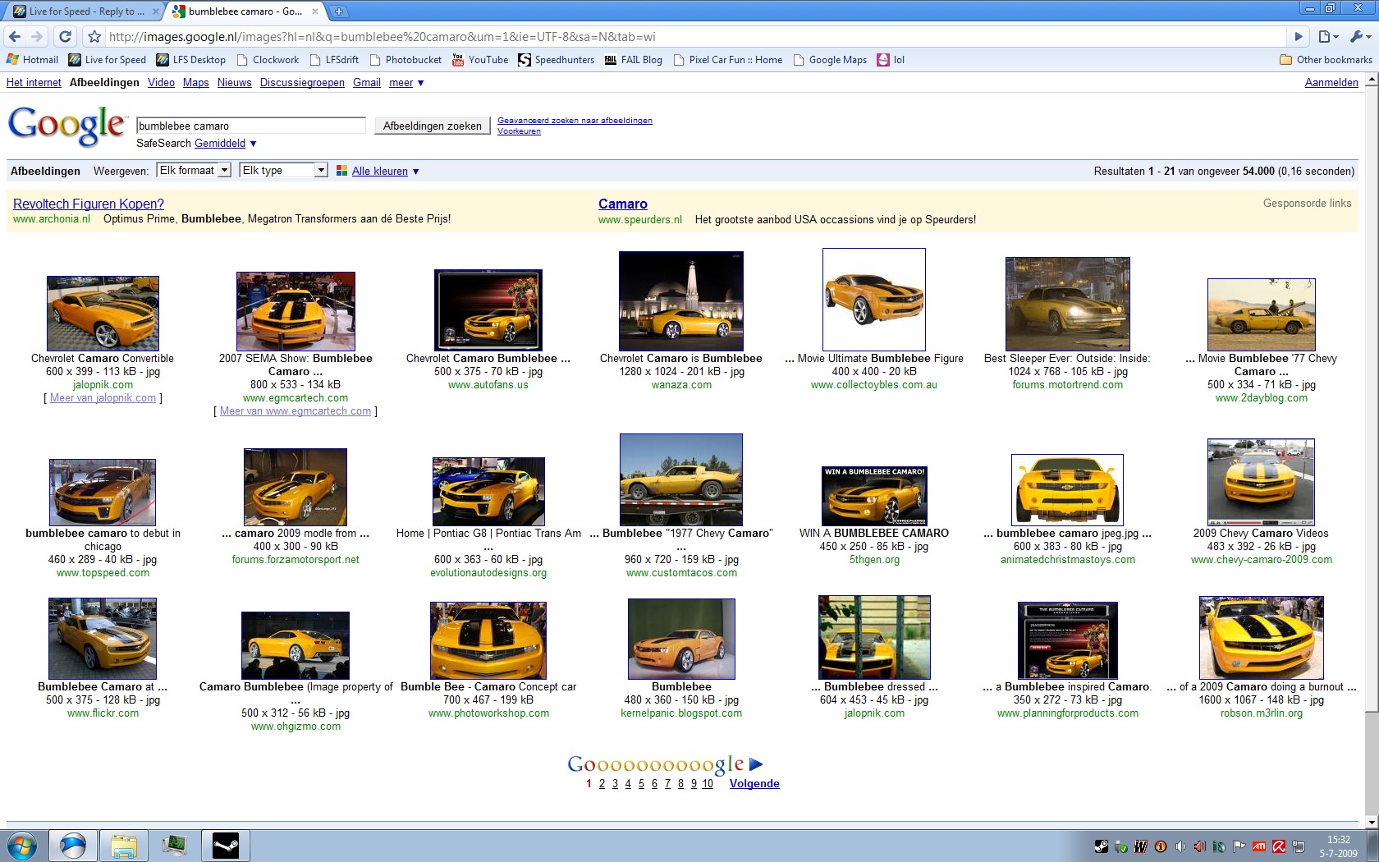Open the Bumble Bee Camaro Concept car thumbnail
The image size is (1379, 862).
[488, 640]
